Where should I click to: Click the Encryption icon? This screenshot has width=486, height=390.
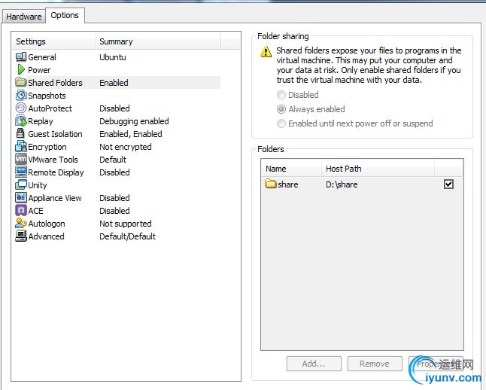[x=21, y=147]
